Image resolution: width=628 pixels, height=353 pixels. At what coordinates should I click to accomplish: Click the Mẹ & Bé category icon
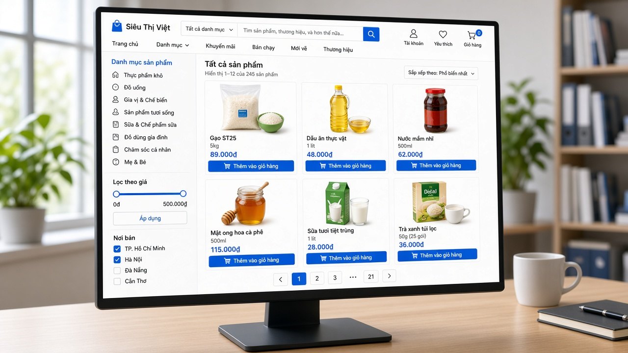coord(116,162)
